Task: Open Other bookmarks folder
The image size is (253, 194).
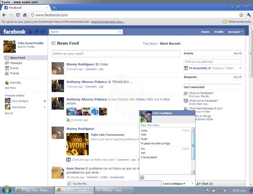Action: coord(237,21)
